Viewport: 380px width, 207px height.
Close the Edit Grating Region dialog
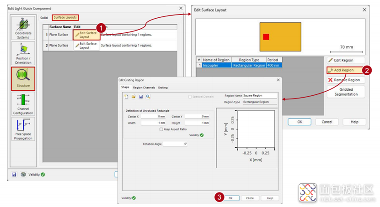(x=278, y=80)
